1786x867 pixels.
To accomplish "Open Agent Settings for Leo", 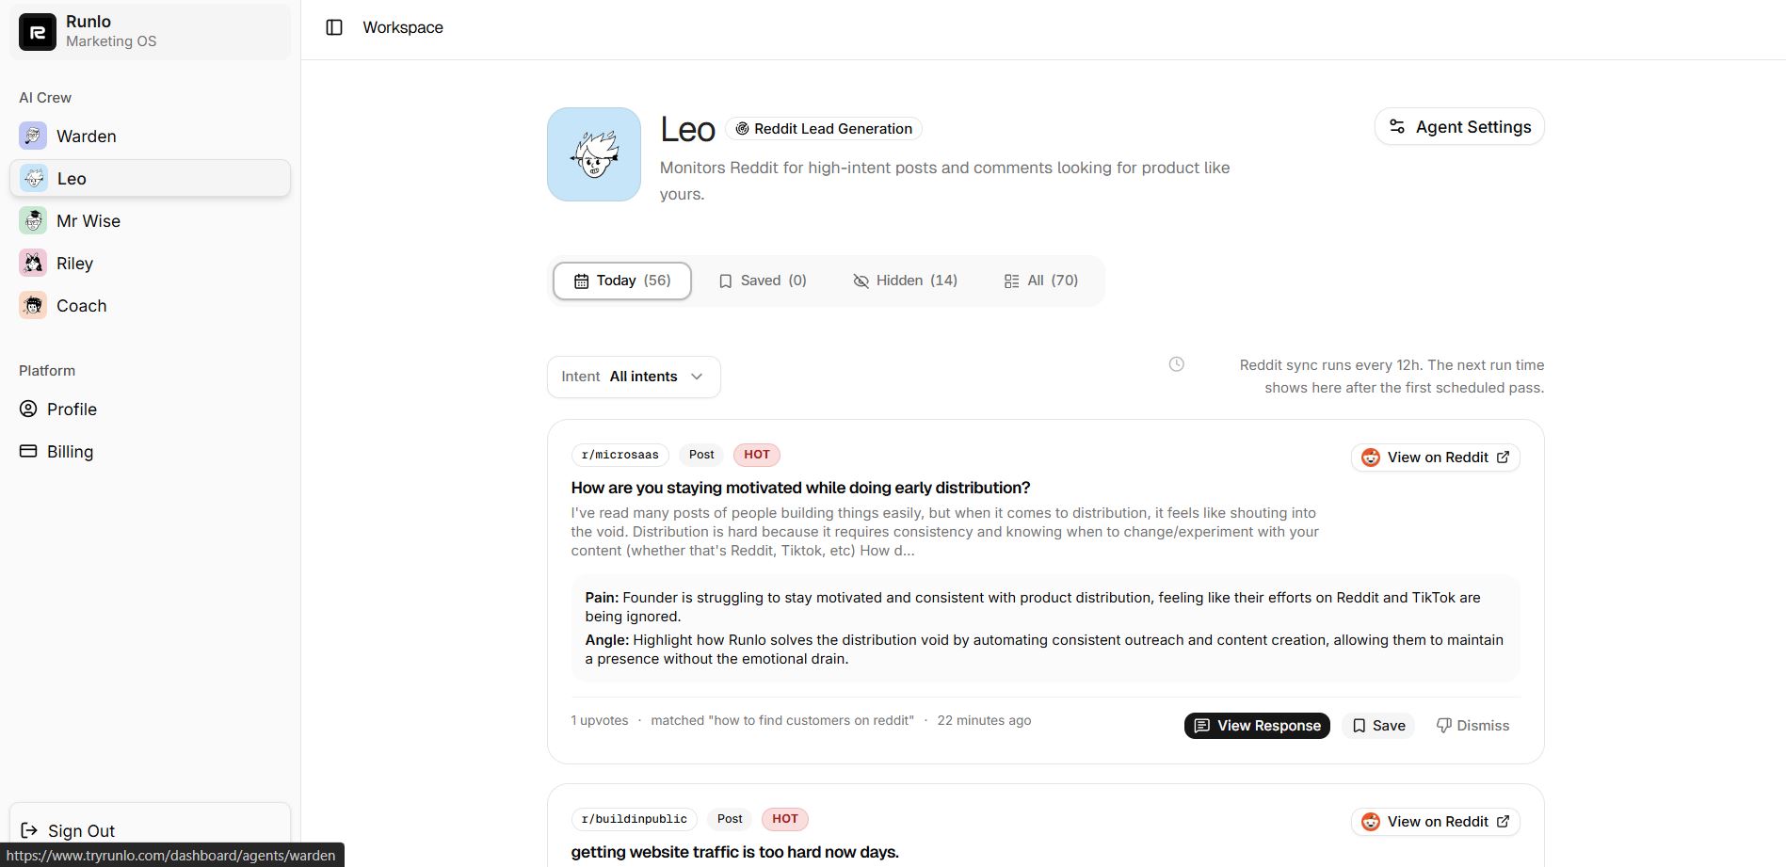I will click(x=1458, y=126).
